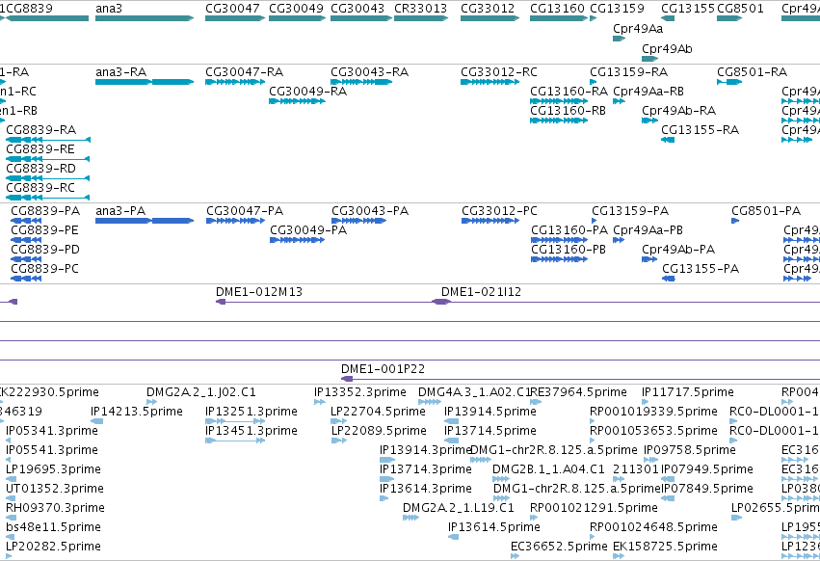Click the CR33013 gene label

[x=420, y=9]
